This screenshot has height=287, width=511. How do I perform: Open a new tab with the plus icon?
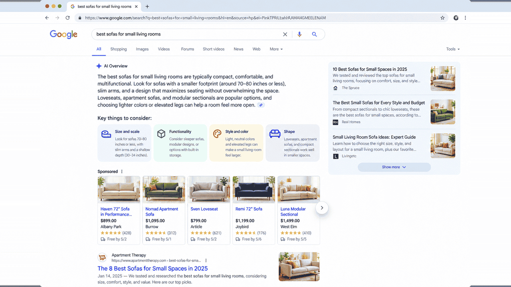(147, 6)
